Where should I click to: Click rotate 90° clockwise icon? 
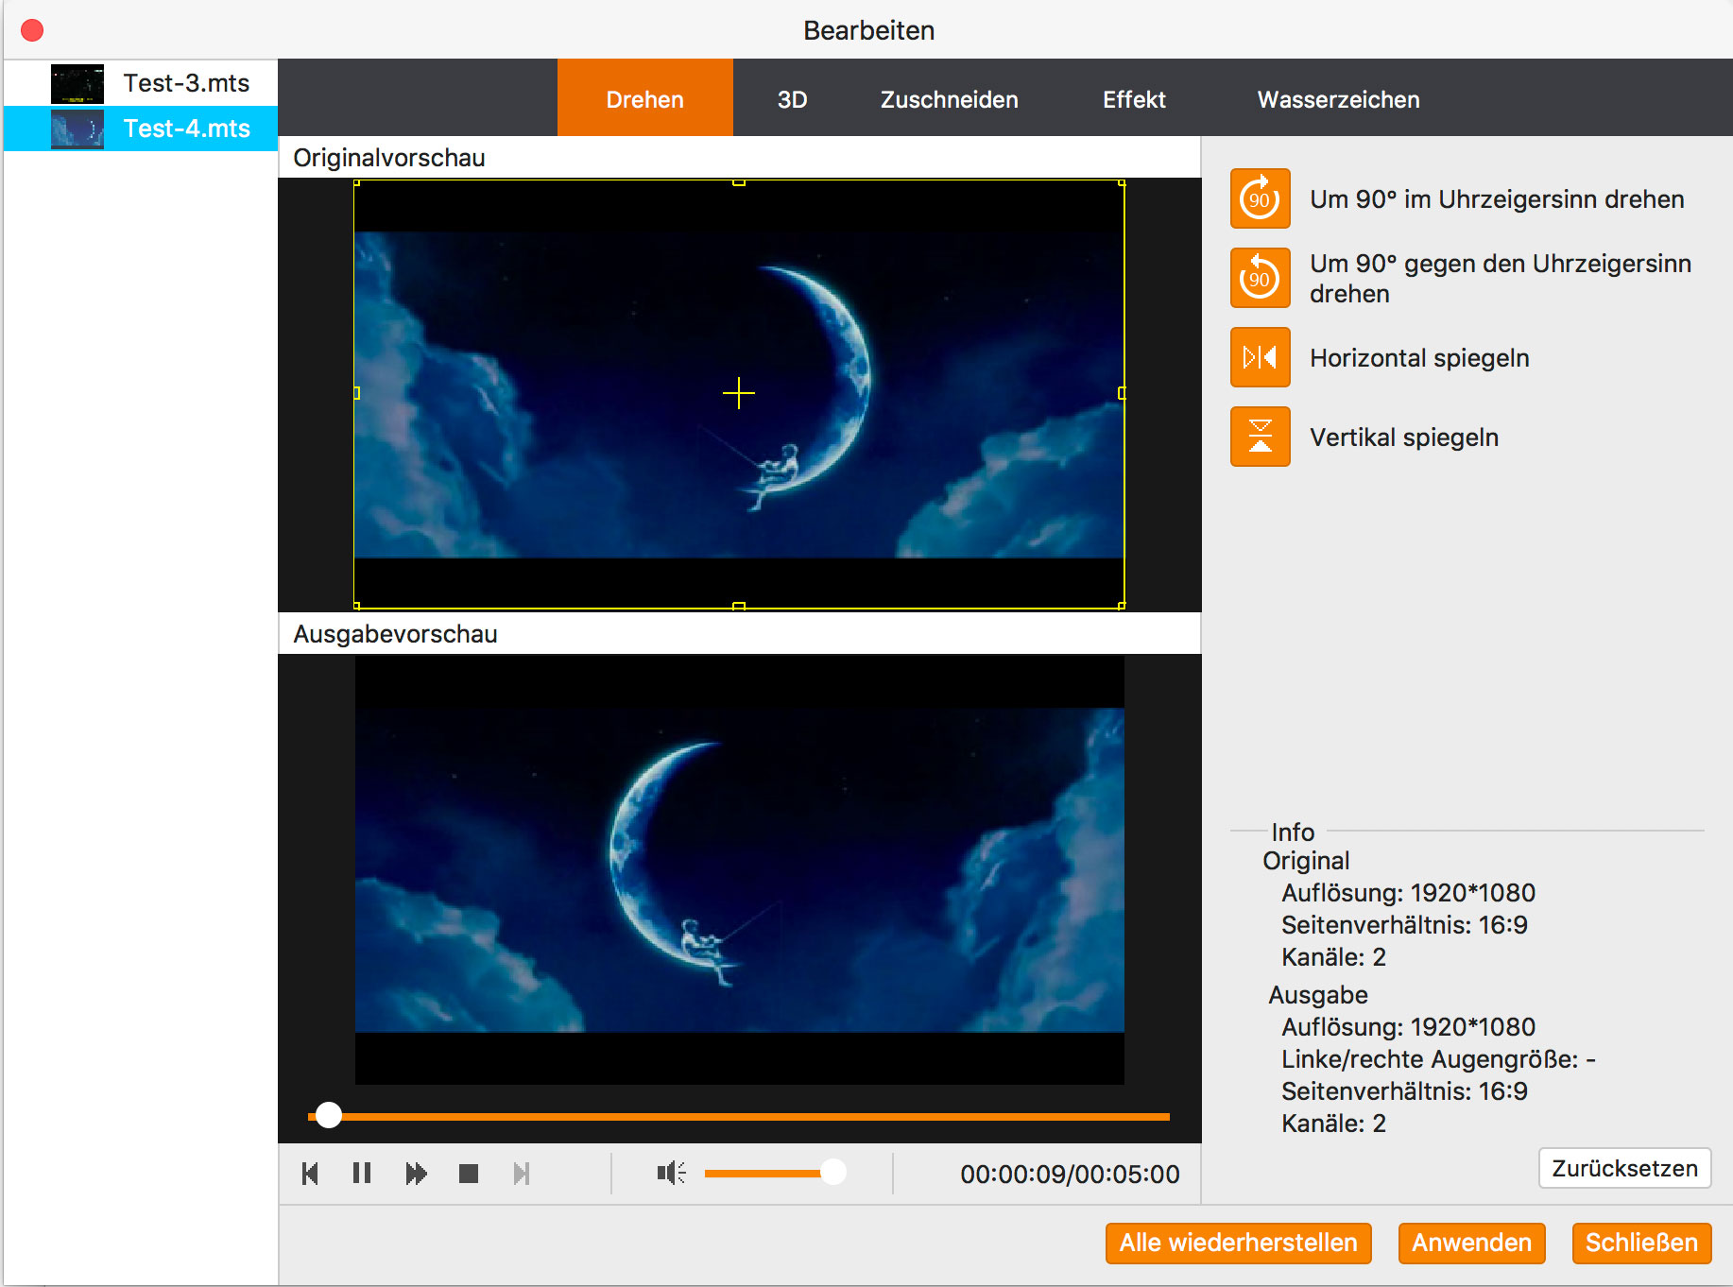pos(1260,198)
